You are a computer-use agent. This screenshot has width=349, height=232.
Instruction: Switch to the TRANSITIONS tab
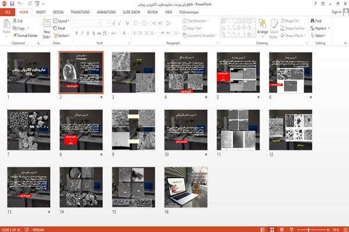(80, 12)
